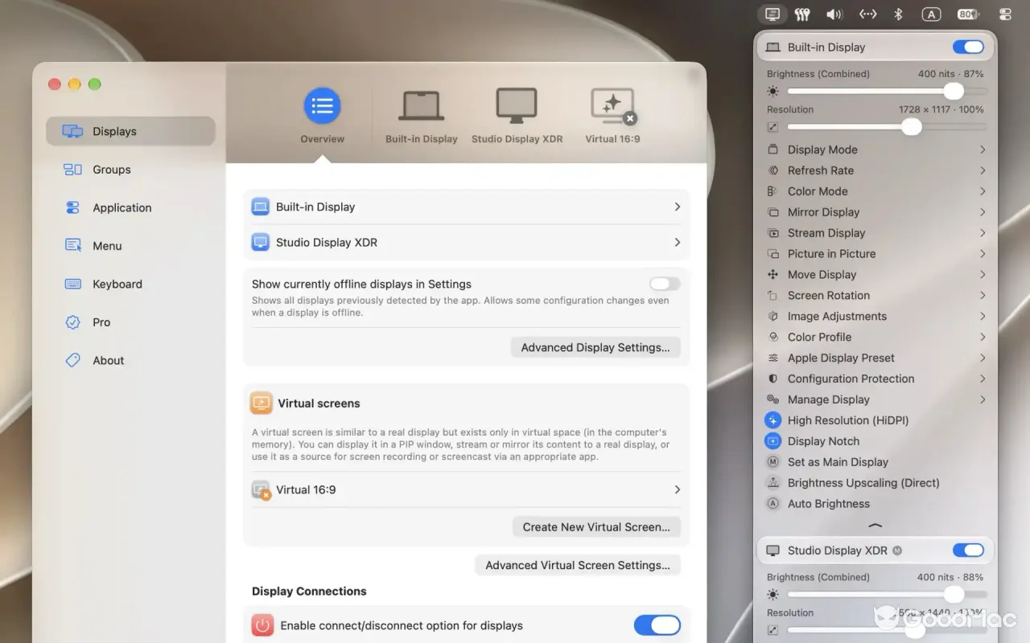The image size is (1030, 643).
Task: Click the input source A icon
Action: 931,14
